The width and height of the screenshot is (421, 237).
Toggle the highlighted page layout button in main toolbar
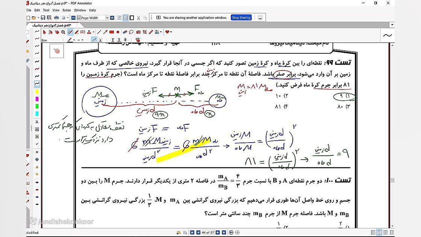(126, 18)
